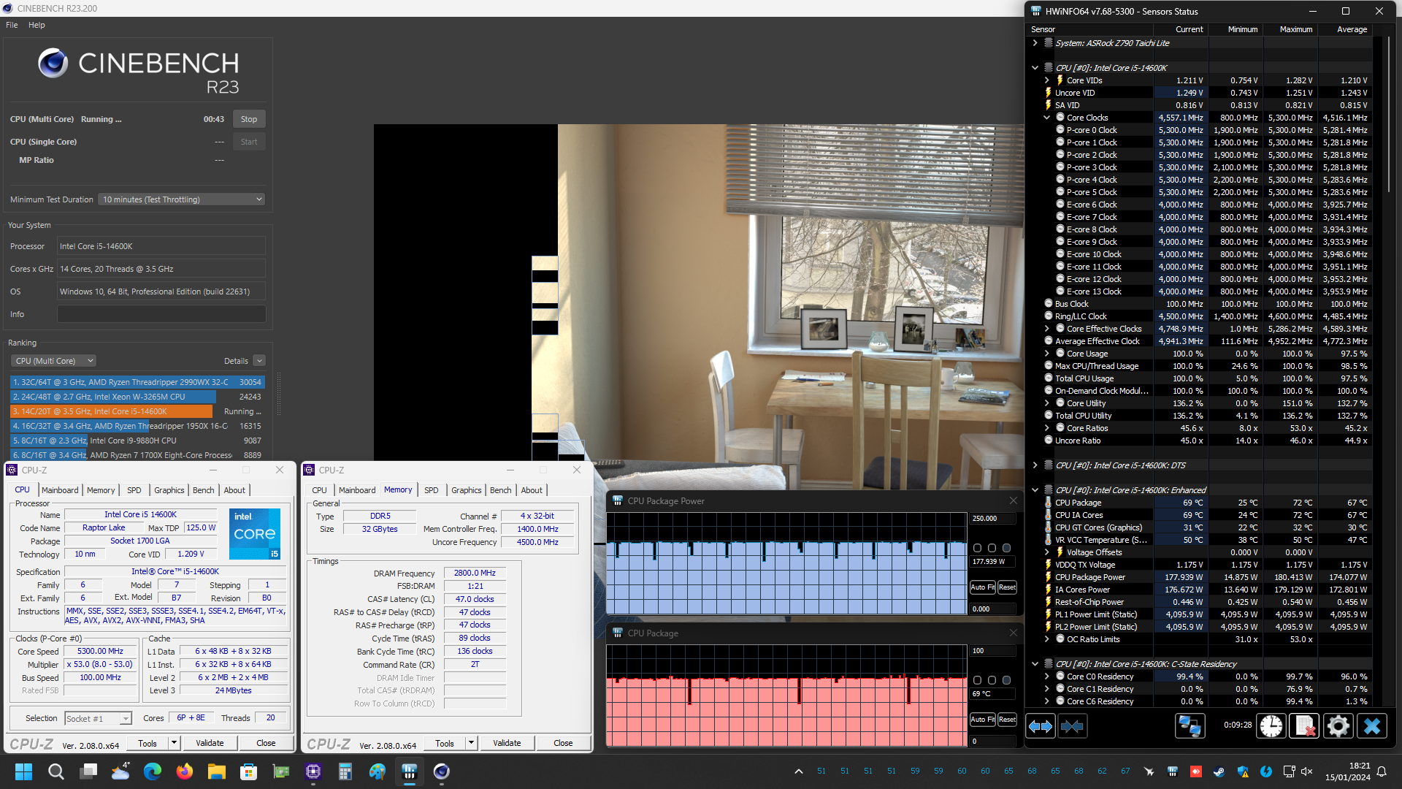Image resolution: width=1402 pixels, height=789 pixels.
Task: Click the Cinebench Info input field
Action: point(161,314)
